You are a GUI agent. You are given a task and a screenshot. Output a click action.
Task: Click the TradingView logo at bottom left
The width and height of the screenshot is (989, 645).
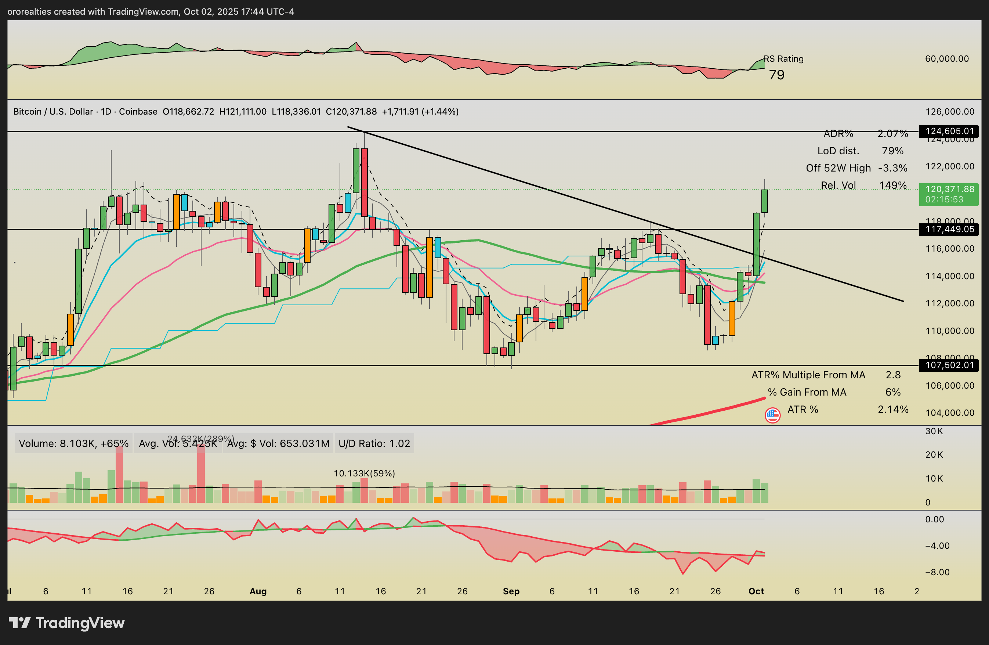tap(66, 623)
